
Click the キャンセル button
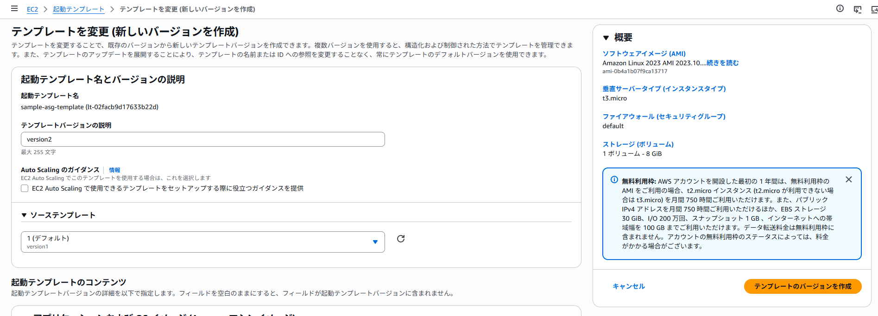pos(629,286)
